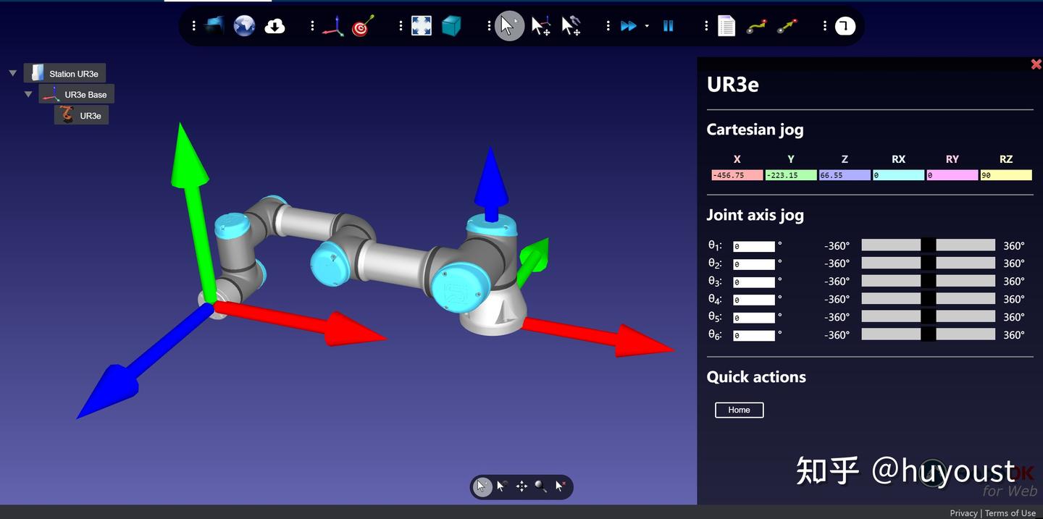The image size is (1043, 519).
Task: Pause the simulation
Action: pos(668,26)
